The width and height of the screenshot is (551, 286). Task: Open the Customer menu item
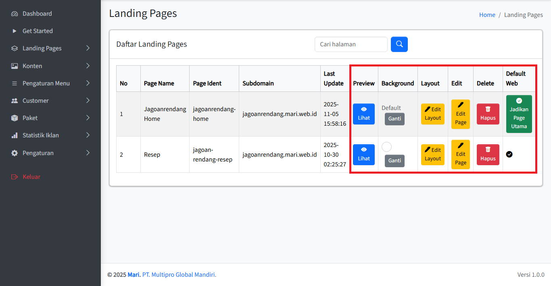[x=35, y=101]
